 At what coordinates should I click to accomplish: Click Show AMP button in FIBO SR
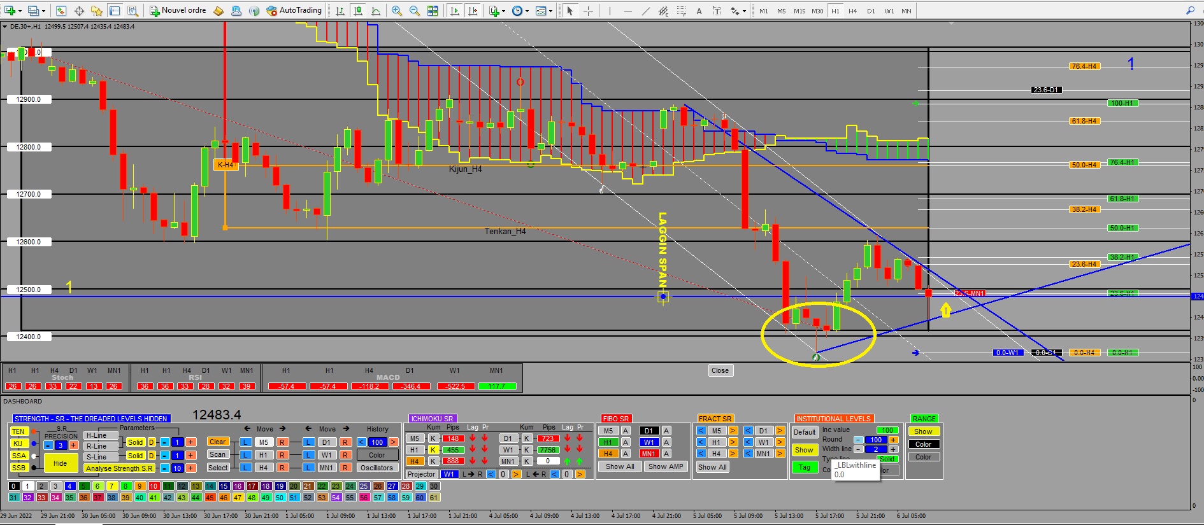(x=666, y=466)
